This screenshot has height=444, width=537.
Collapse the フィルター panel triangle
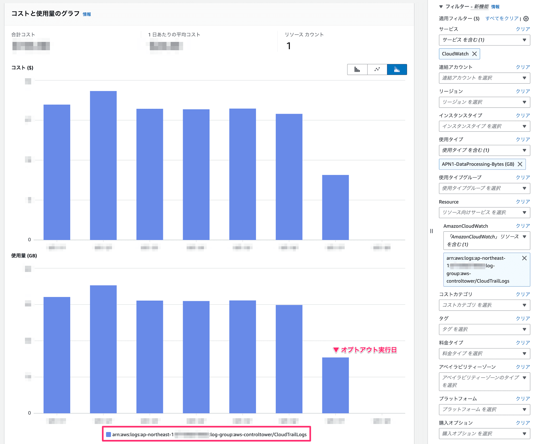point(441,6)
